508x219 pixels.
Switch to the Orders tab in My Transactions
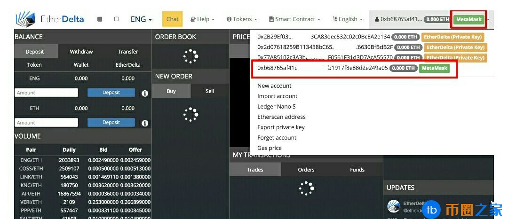[306, 170]
